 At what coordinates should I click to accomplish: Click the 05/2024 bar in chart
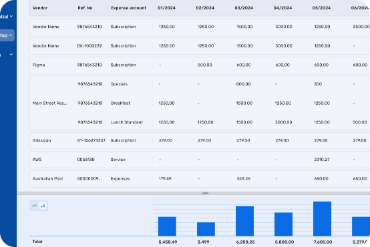(x=322, y=219)
